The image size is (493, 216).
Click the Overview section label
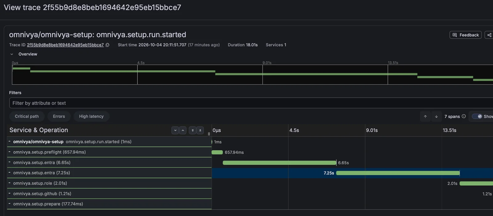(28, 54)
